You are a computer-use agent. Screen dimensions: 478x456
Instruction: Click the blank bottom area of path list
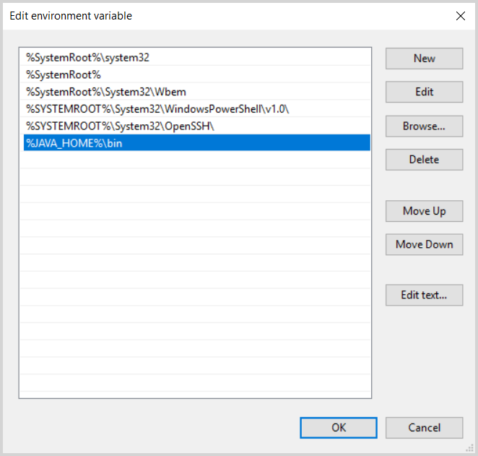(195, 376)
